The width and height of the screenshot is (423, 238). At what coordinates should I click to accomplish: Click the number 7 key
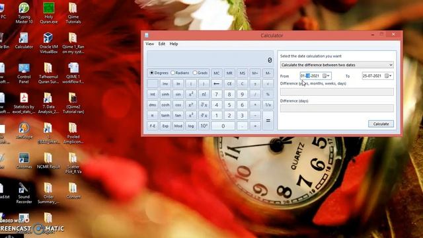pos(216,94)
